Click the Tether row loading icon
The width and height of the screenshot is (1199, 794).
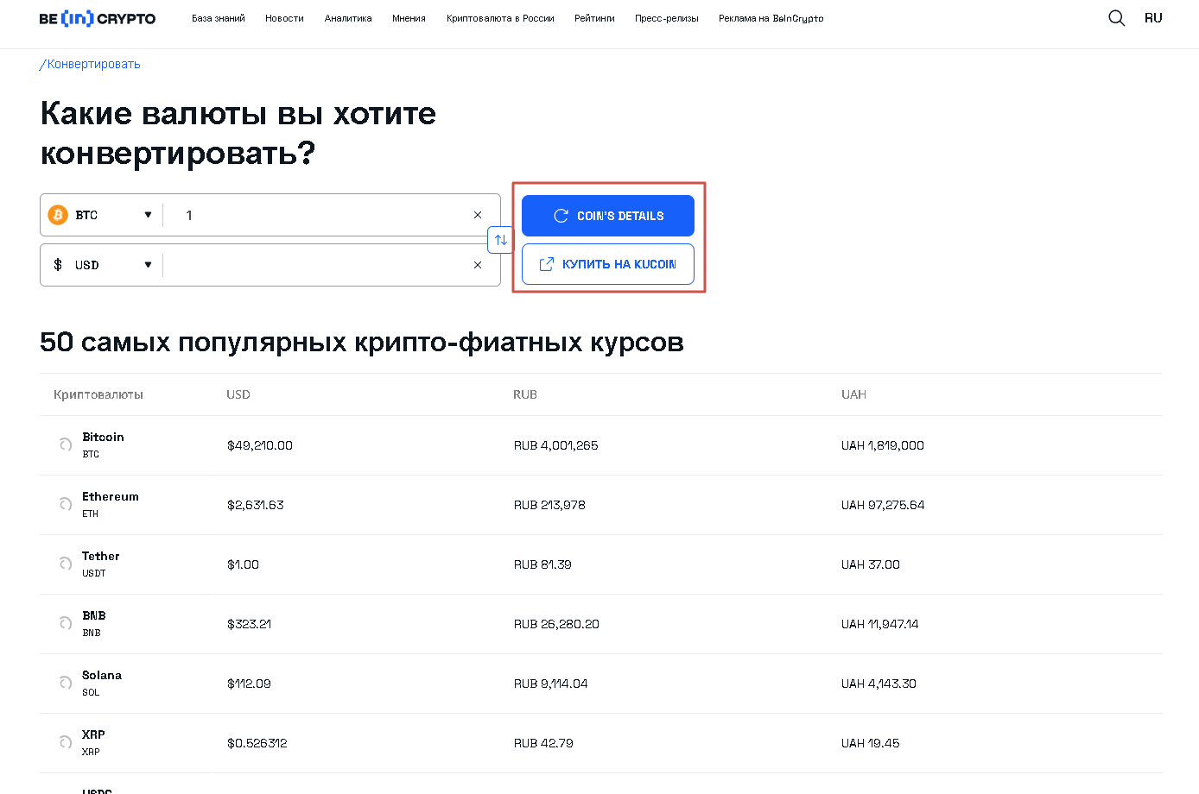coord(66,564)
